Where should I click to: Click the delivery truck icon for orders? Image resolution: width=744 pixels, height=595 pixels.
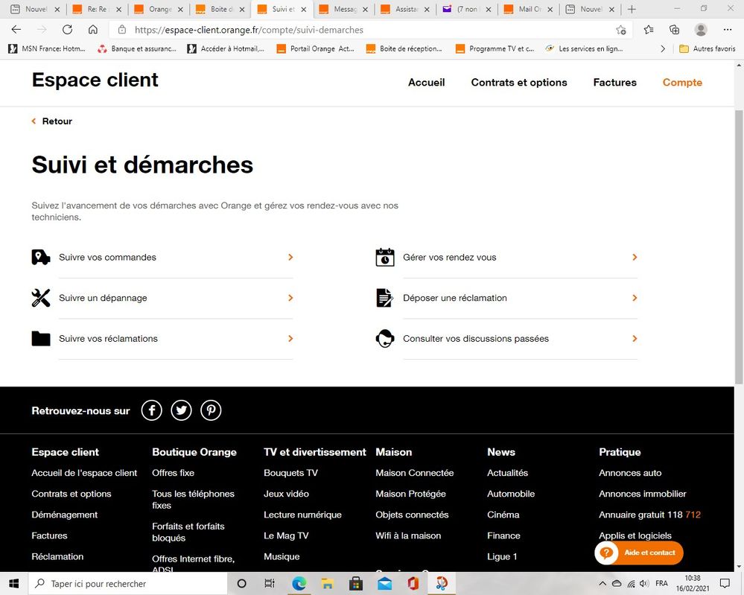(x=41, y=258)
